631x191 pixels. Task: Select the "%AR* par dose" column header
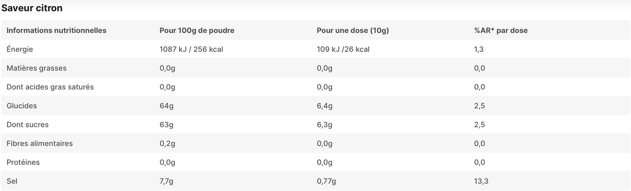(x=500, y=30)
